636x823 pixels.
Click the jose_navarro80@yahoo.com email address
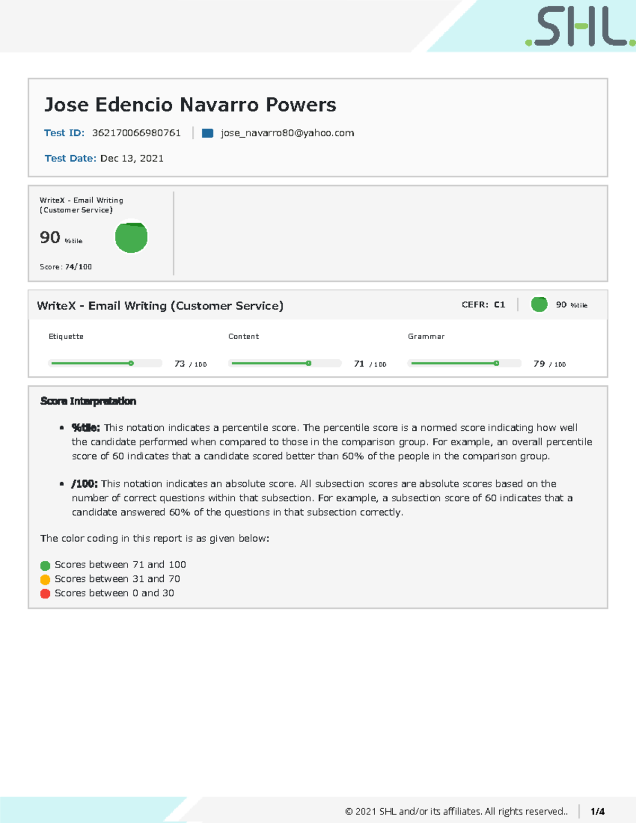click(x=287, y=133)
